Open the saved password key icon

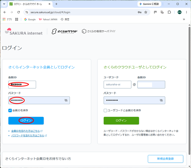point(139,12)
